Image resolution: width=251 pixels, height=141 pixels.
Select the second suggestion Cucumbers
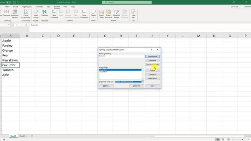[120, 72]
